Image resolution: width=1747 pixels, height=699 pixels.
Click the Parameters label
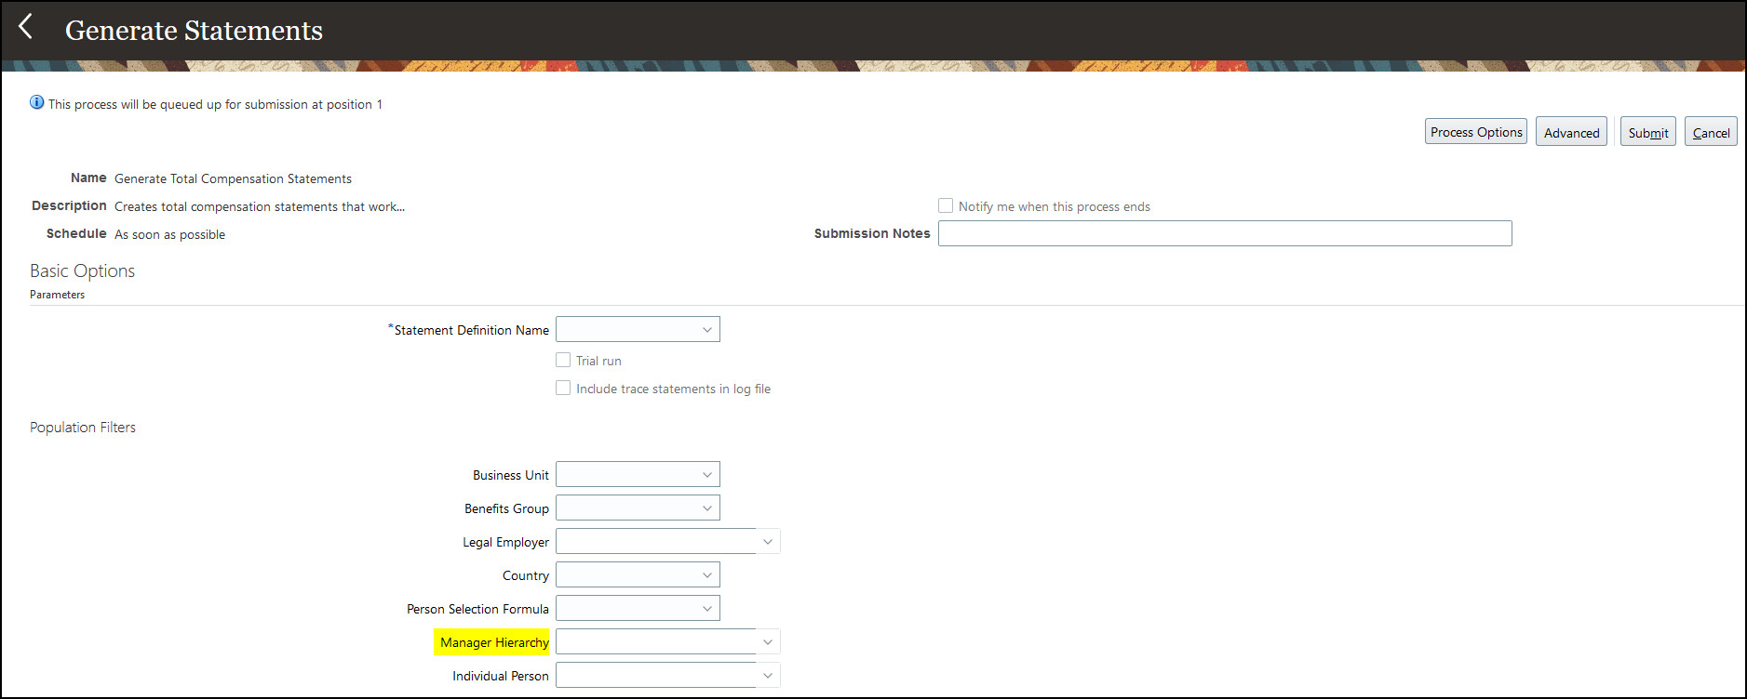57,295
